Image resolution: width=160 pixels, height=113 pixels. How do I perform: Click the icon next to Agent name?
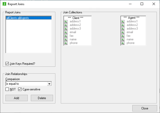point(123,40)
